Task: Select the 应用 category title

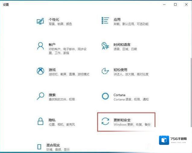Action: 117,20
